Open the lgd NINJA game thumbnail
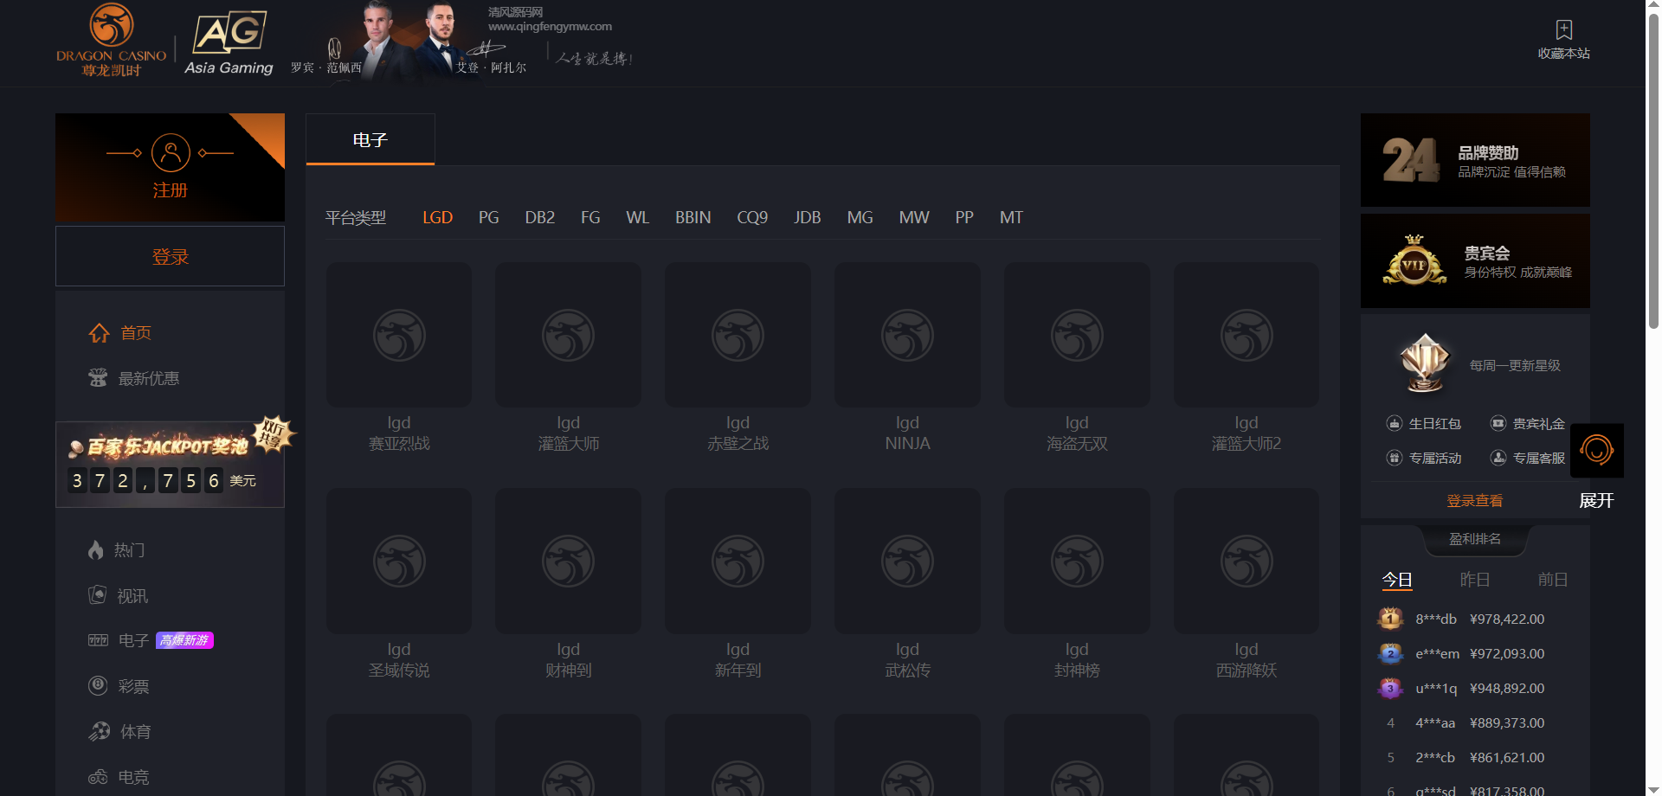Viewport: 1662px width, 796px height. [x=907, y=336]
